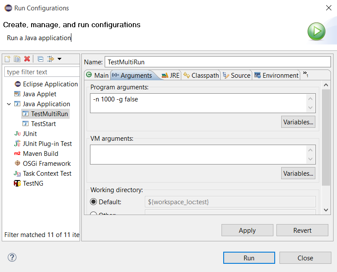Click the type filter text field

[42, 72]
